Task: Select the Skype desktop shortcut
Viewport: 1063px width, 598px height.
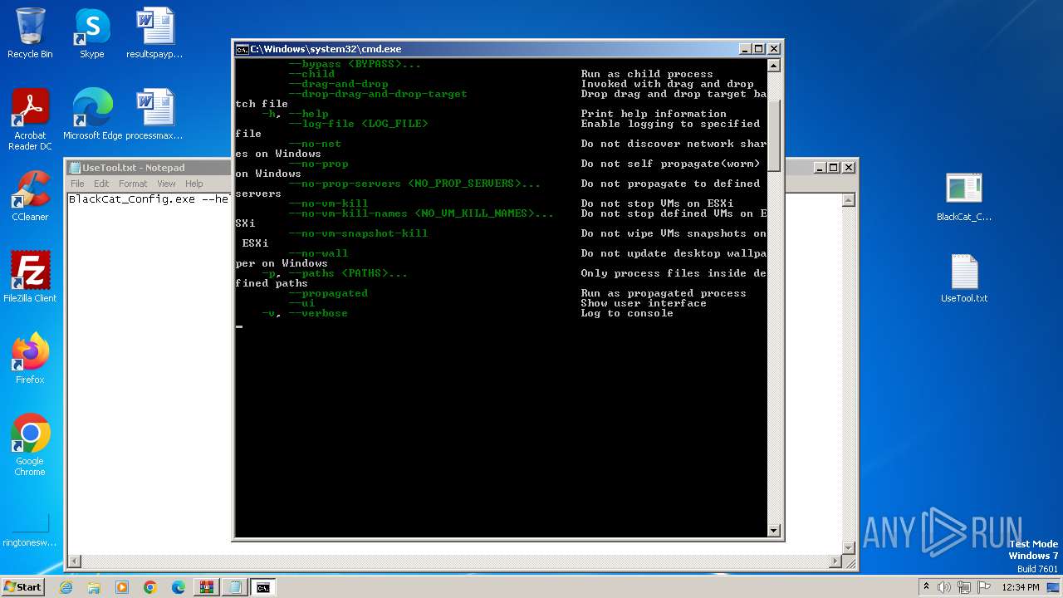Action: (91, 33)
